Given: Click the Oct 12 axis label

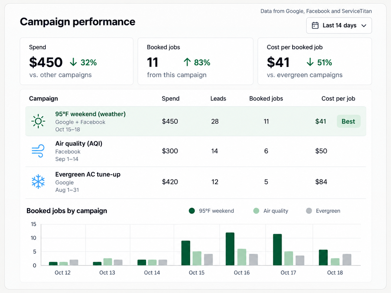Looking at the screenshot, I should point(63,273).
